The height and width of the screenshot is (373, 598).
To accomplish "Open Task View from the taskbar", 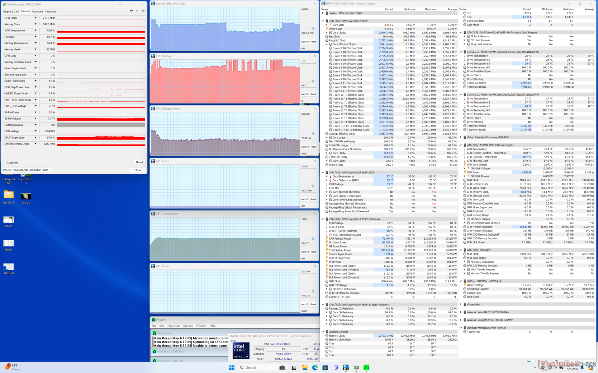I will point(294,367).
